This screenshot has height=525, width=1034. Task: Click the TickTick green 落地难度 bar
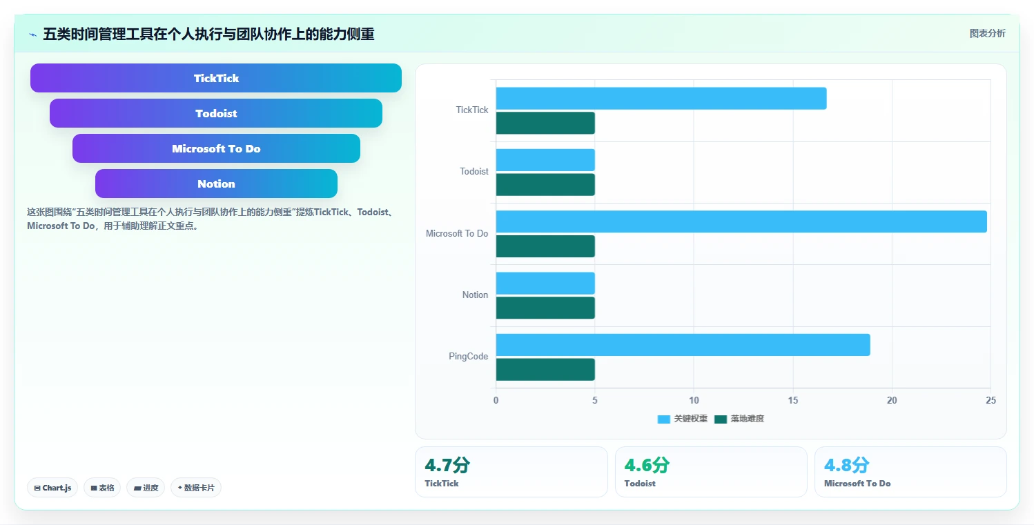pyautogui.click(x=545, y=123)
